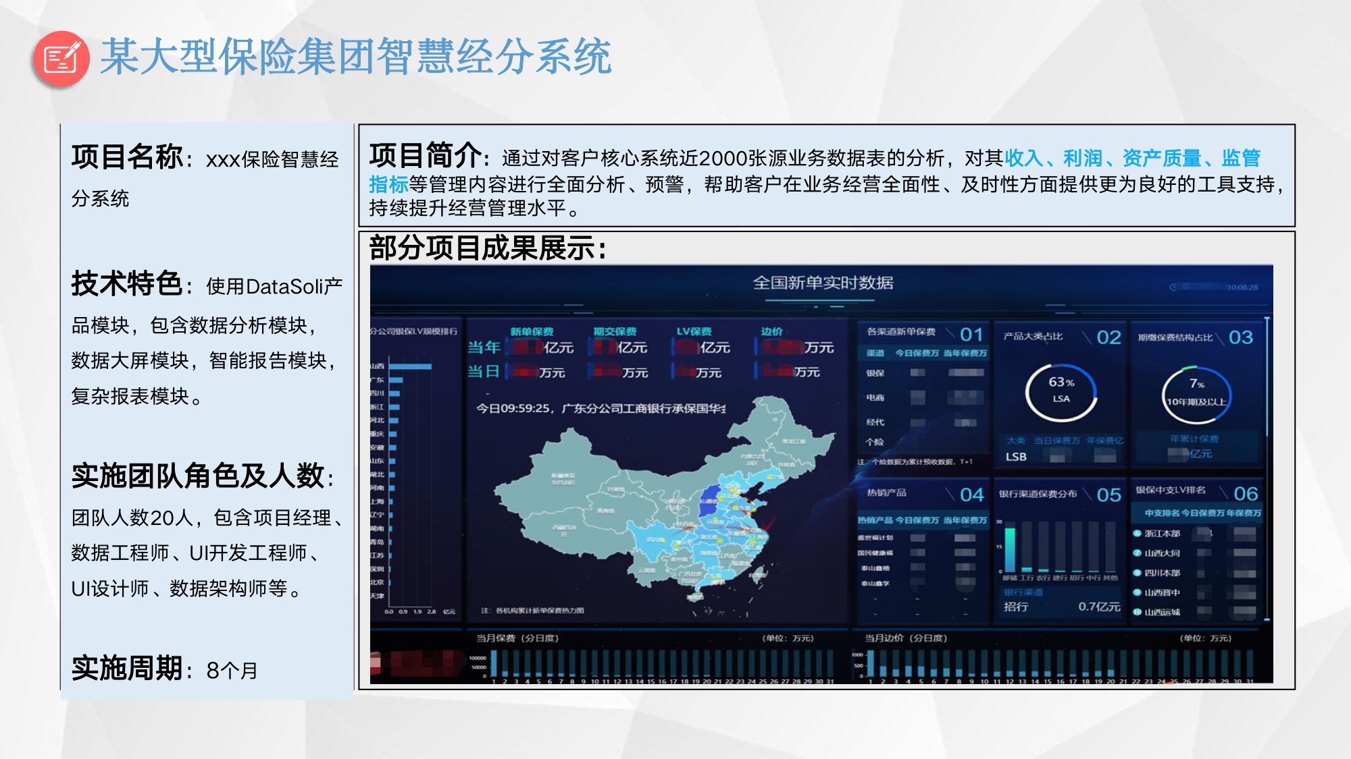This screenshot has width=1351, height=759.
Task: Click the 山西 bar in LV ranking chart
Action: (x=409, y=366)
